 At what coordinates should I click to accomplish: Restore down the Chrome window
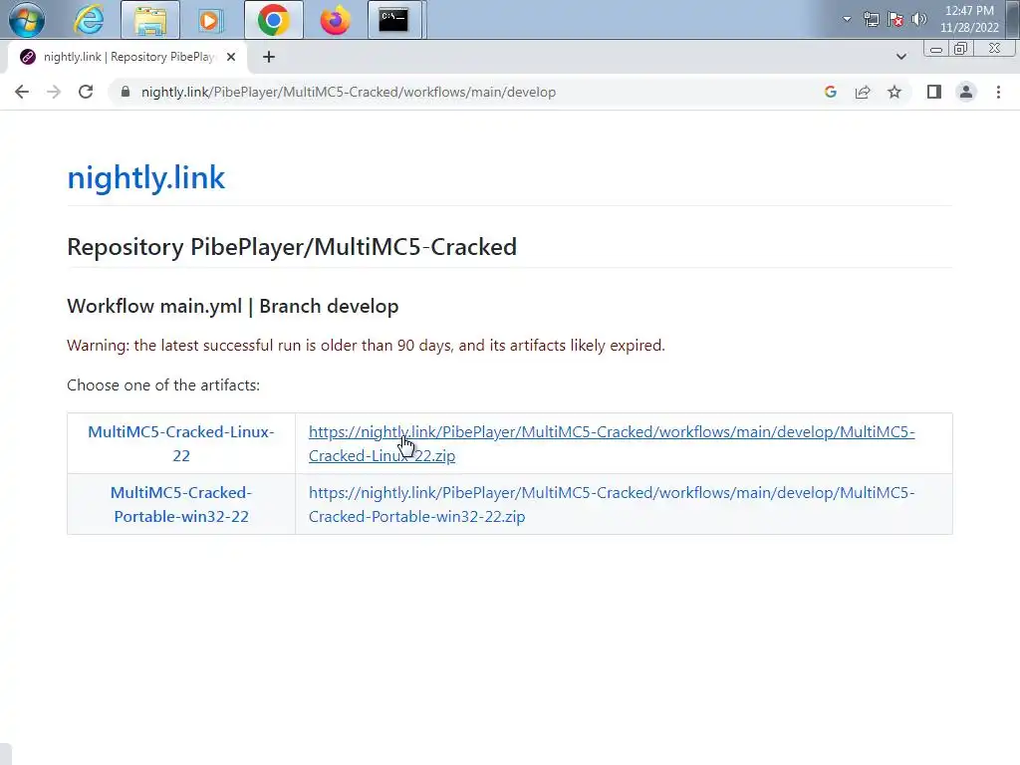960,49
